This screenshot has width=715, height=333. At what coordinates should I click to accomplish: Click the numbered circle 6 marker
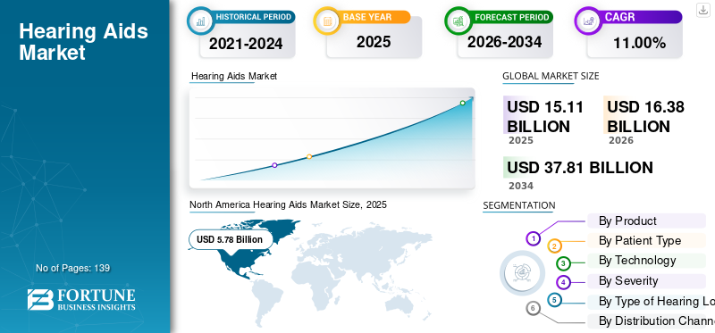[533, 308]
